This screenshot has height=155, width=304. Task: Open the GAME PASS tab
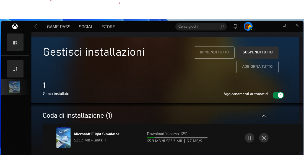[x=59, y=27]
